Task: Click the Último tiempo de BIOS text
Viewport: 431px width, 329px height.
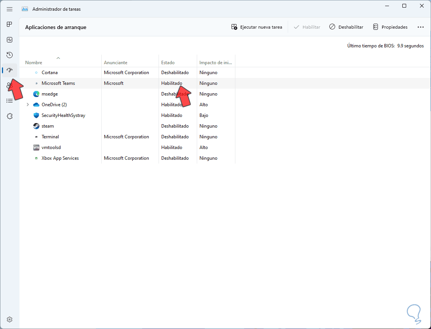Action: click(386, 46)
